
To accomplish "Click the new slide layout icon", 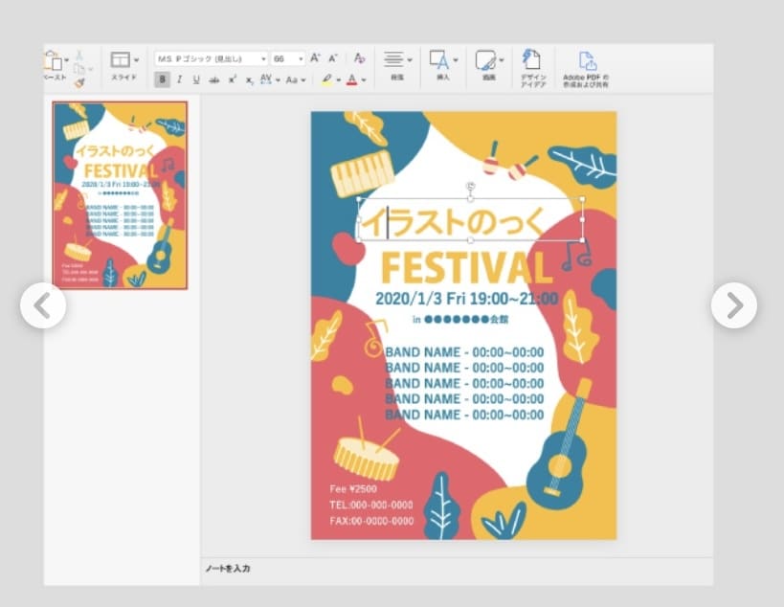I will click(x=120, y=60).
